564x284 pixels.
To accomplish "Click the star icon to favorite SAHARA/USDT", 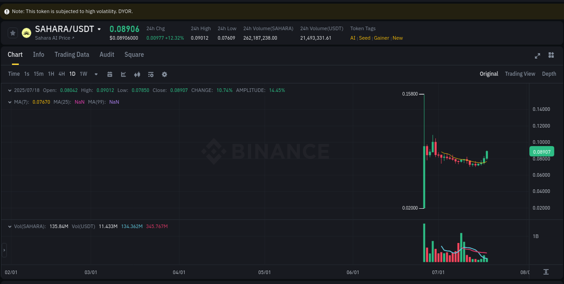I will click(12, 32).
